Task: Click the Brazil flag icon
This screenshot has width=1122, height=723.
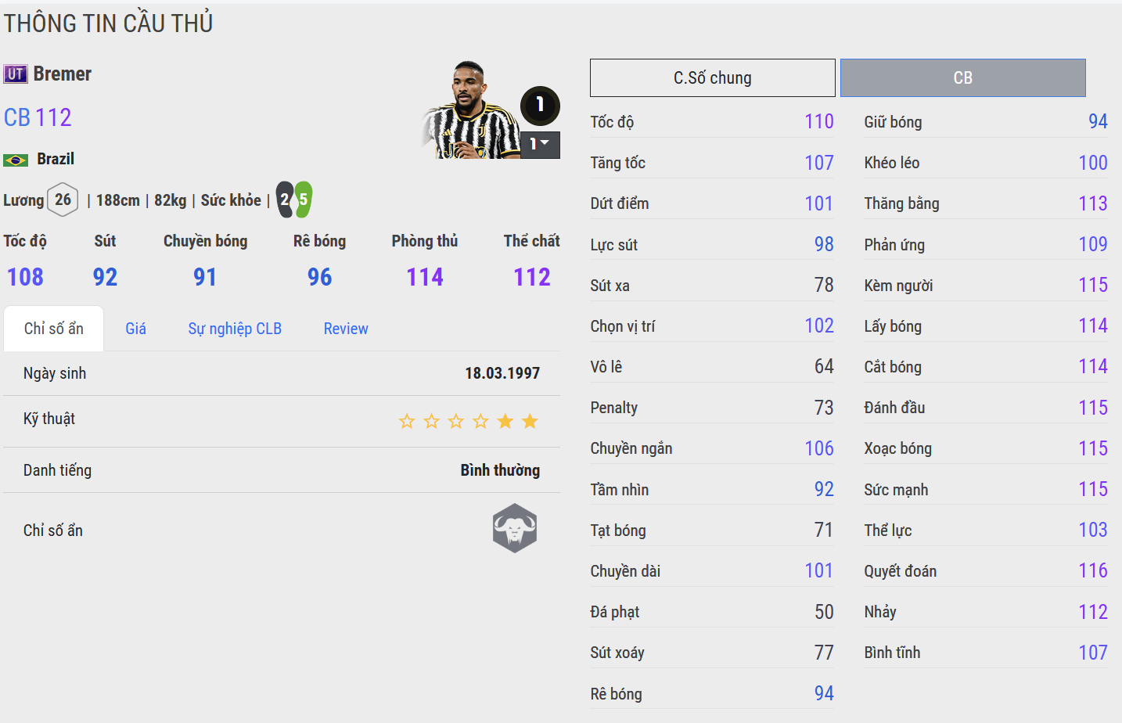Action: click(x=16, y=160)
